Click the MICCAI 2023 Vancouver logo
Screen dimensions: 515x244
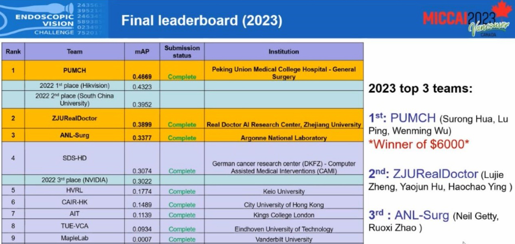467,18
